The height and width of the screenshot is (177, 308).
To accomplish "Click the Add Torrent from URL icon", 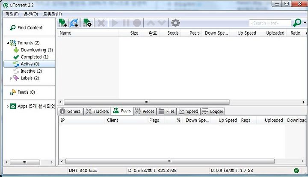I will point(74,23).
